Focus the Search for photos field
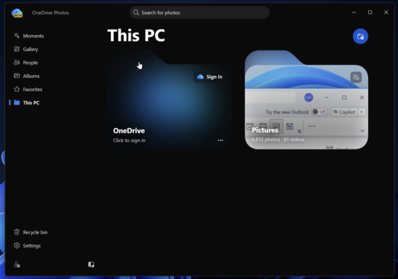Screen dimensions: 398x279 click(200, 13)
